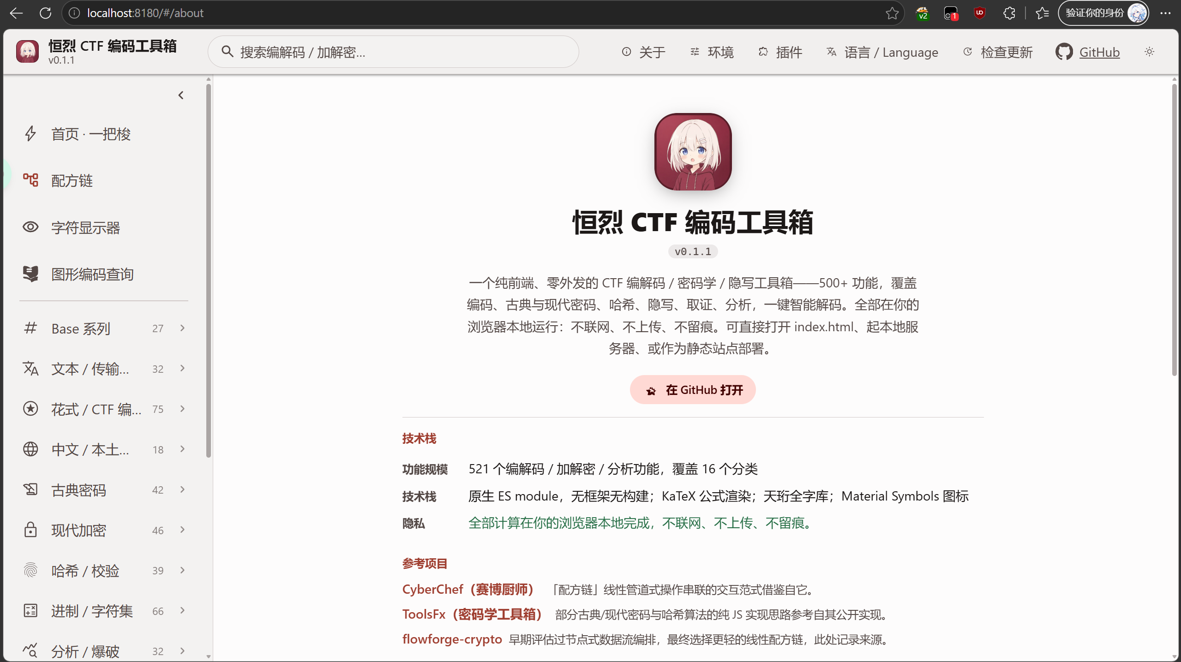Click the 现代加密 lock icon

pyautogui.click(x=30, y=530)
